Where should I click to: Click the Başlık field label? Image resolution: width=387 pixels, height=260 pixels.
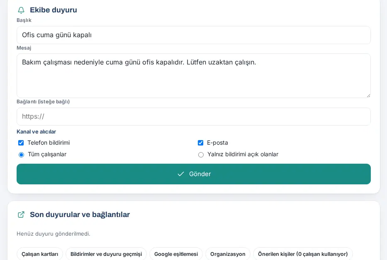click(x=24, y=20)
